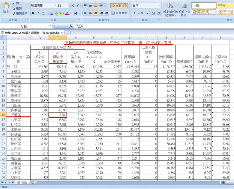Click the formula bar showing 7289
The width and height of the screenshot is (234, 189).
coord(154,26)
